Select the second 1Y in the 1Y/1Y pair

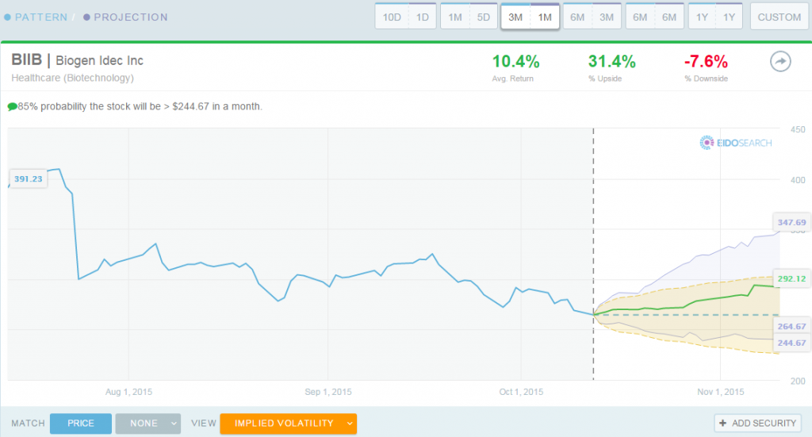(x=730, y=17)
